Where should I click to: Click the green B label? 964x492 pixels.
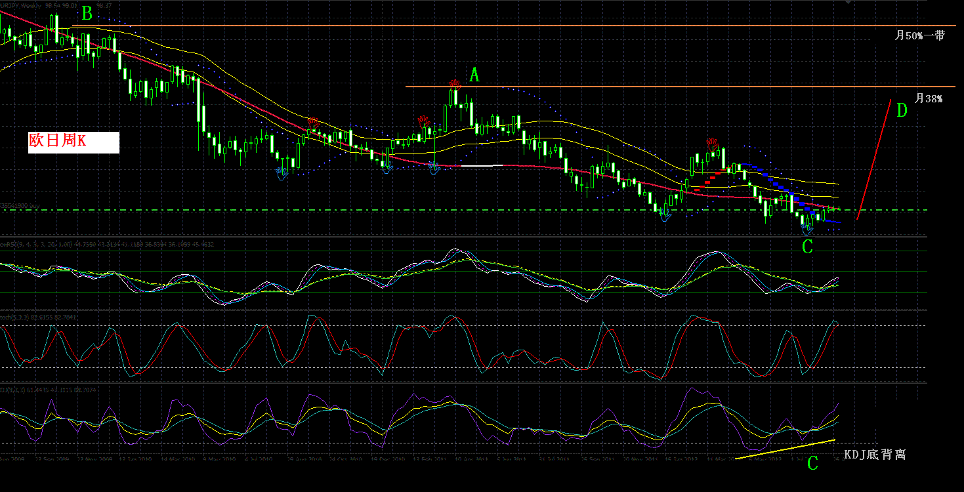[86, 12]
